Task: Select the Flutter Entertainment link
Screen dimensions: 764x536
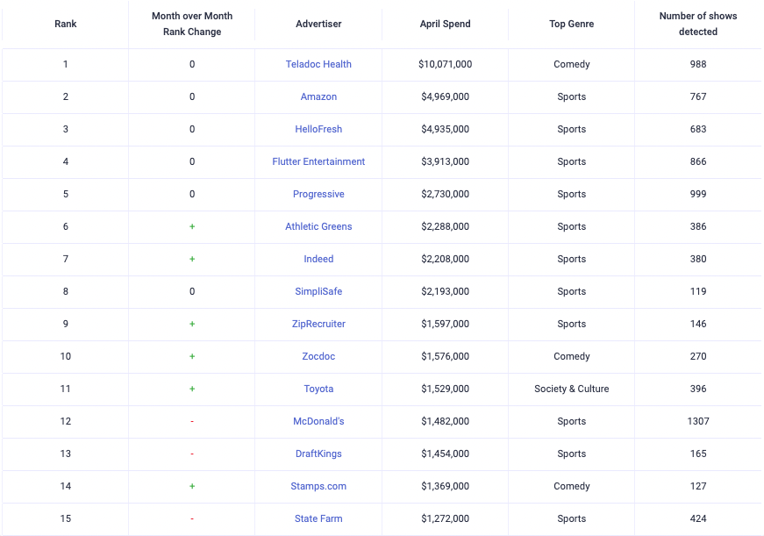Action: coord(318,161)
